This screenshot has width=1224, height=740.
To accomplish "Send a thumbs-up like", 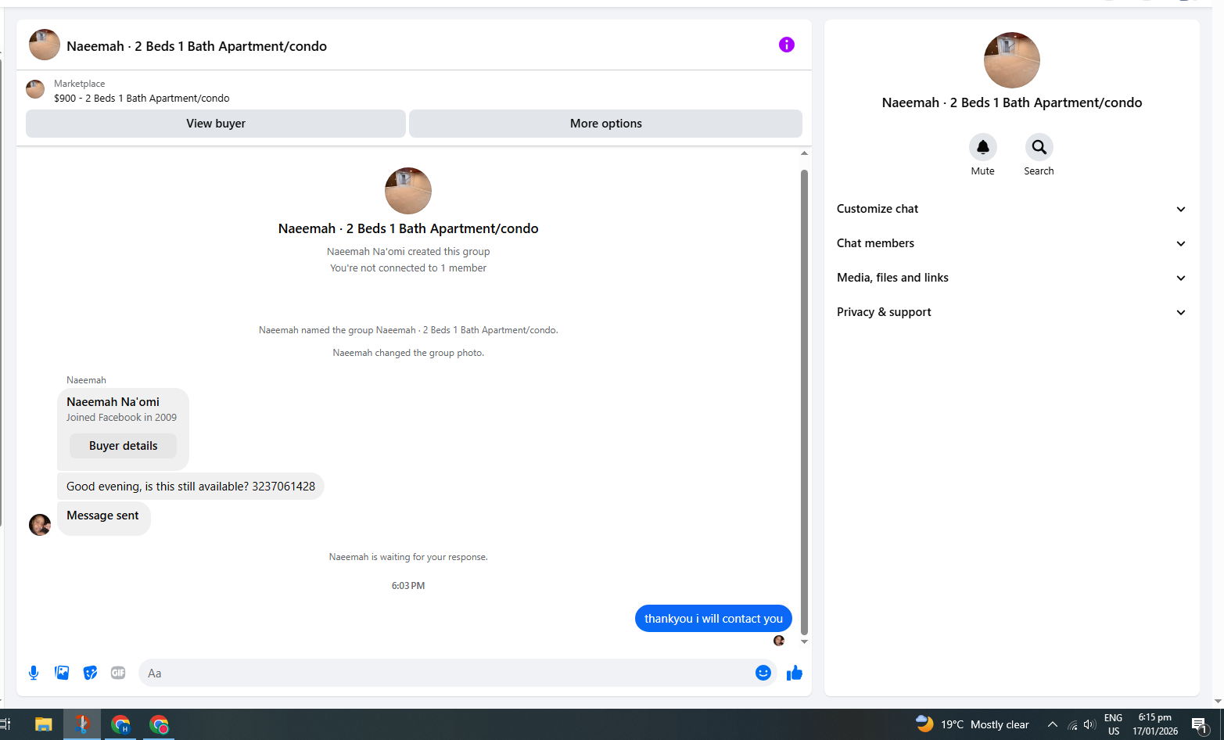I will coord(795,673).
